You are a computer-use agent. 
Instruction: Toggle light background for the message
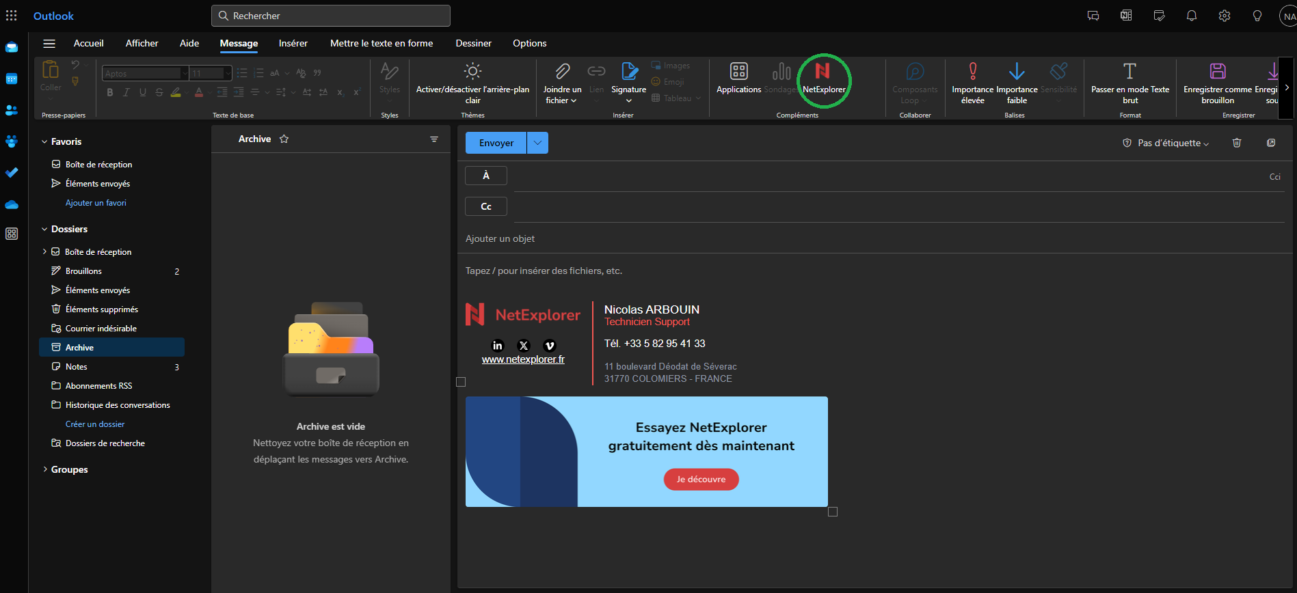tap(472, 83)
